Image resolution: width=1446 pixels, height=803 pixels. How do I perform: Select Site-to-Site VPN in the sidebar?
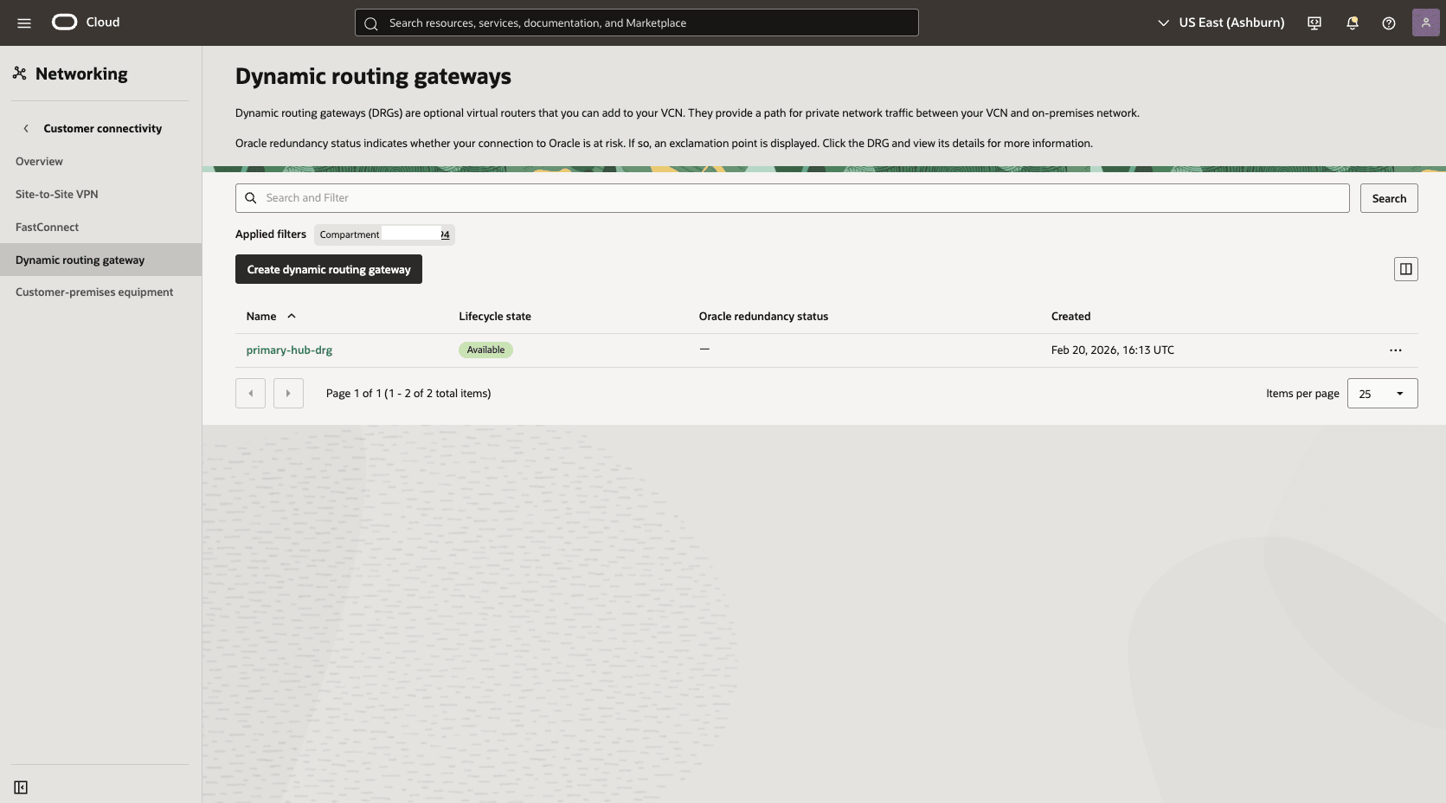[x=56, y=194]
